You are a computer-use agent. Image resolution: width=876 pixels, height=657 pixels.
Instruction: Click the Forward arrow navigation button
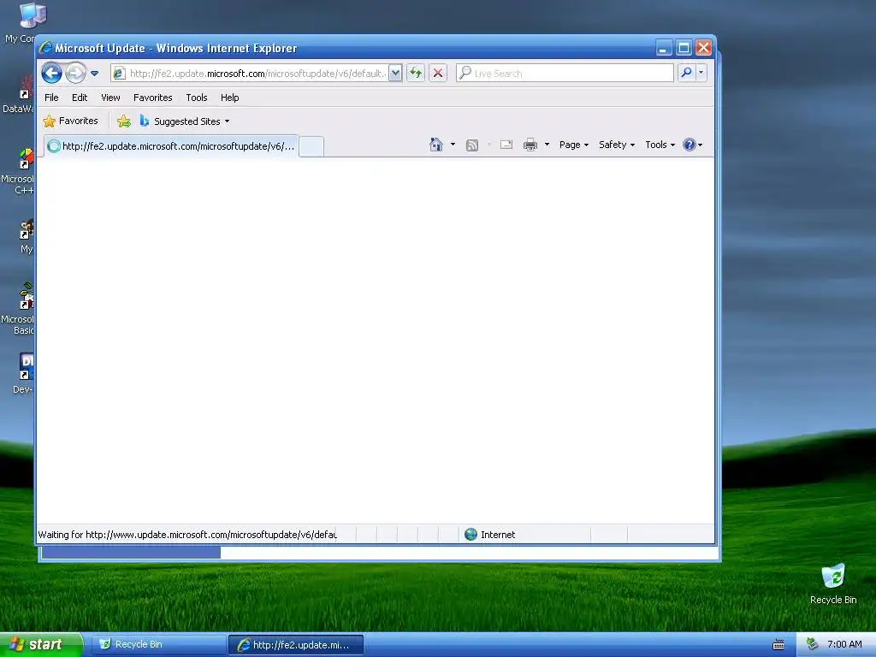(75, 74)
